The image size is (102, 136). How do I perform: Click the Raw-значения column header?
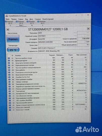coord(81,55)
